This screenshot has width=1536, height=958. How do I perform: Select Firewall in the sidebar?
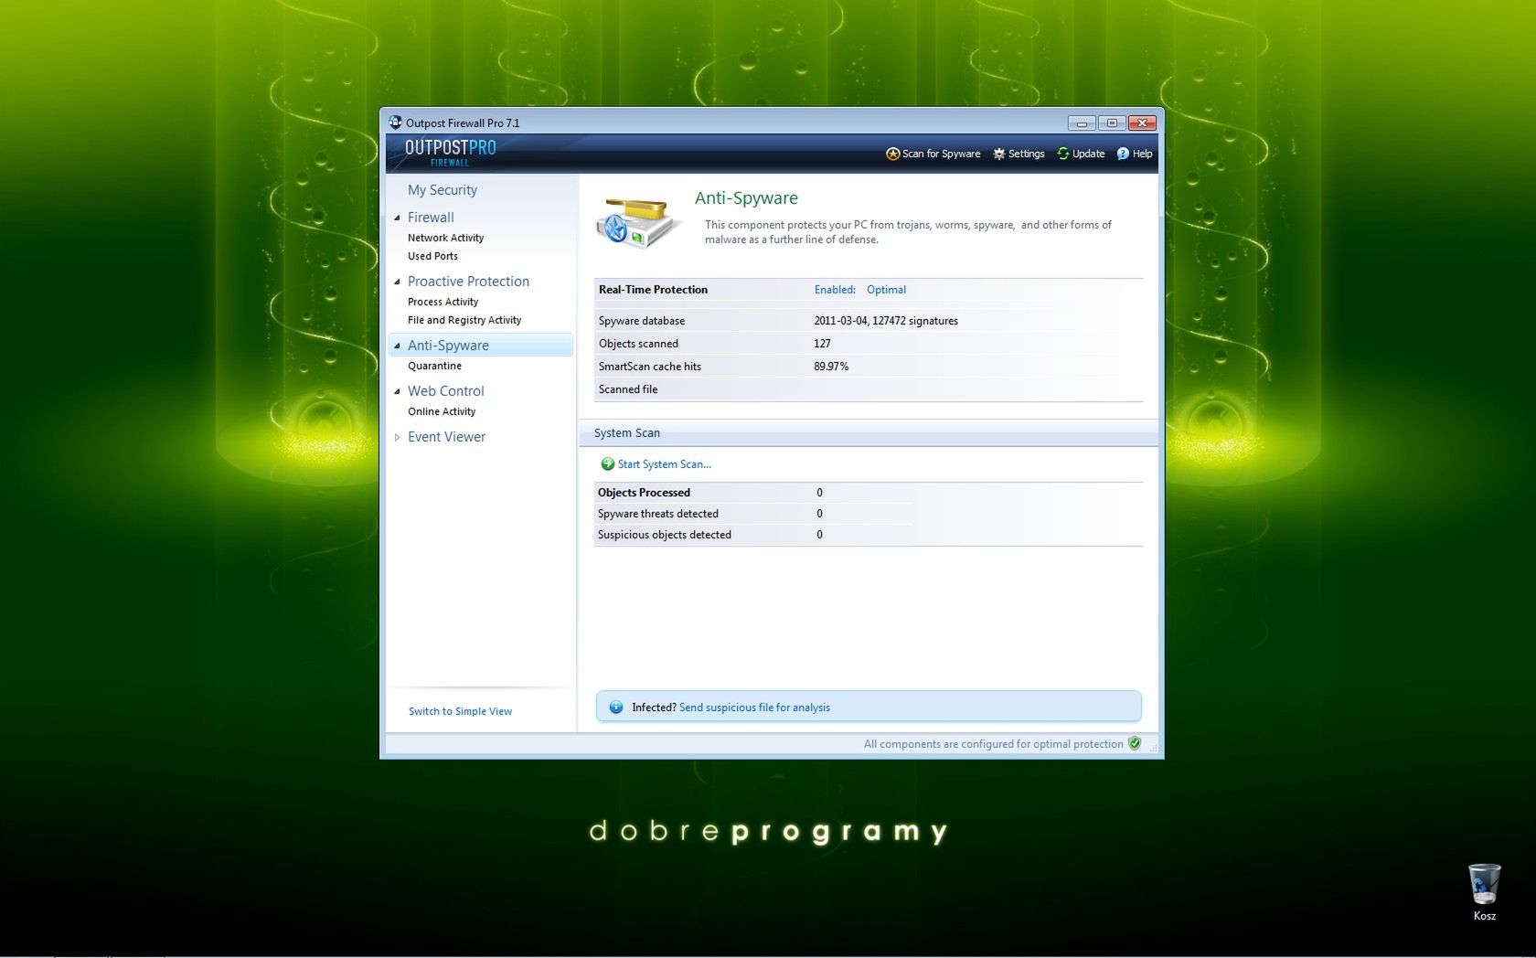click(x=431, y=218)
